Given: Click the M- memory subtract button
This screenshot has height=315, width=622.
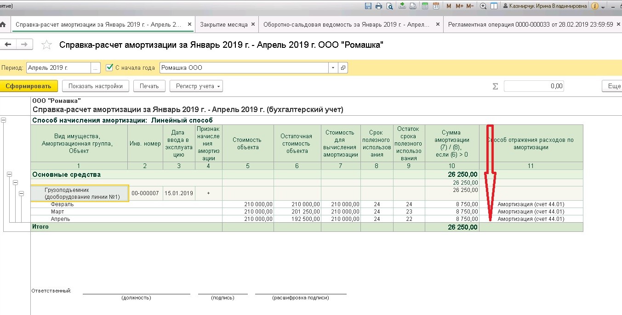Looking at the screenshot, I should pos(470,6).
